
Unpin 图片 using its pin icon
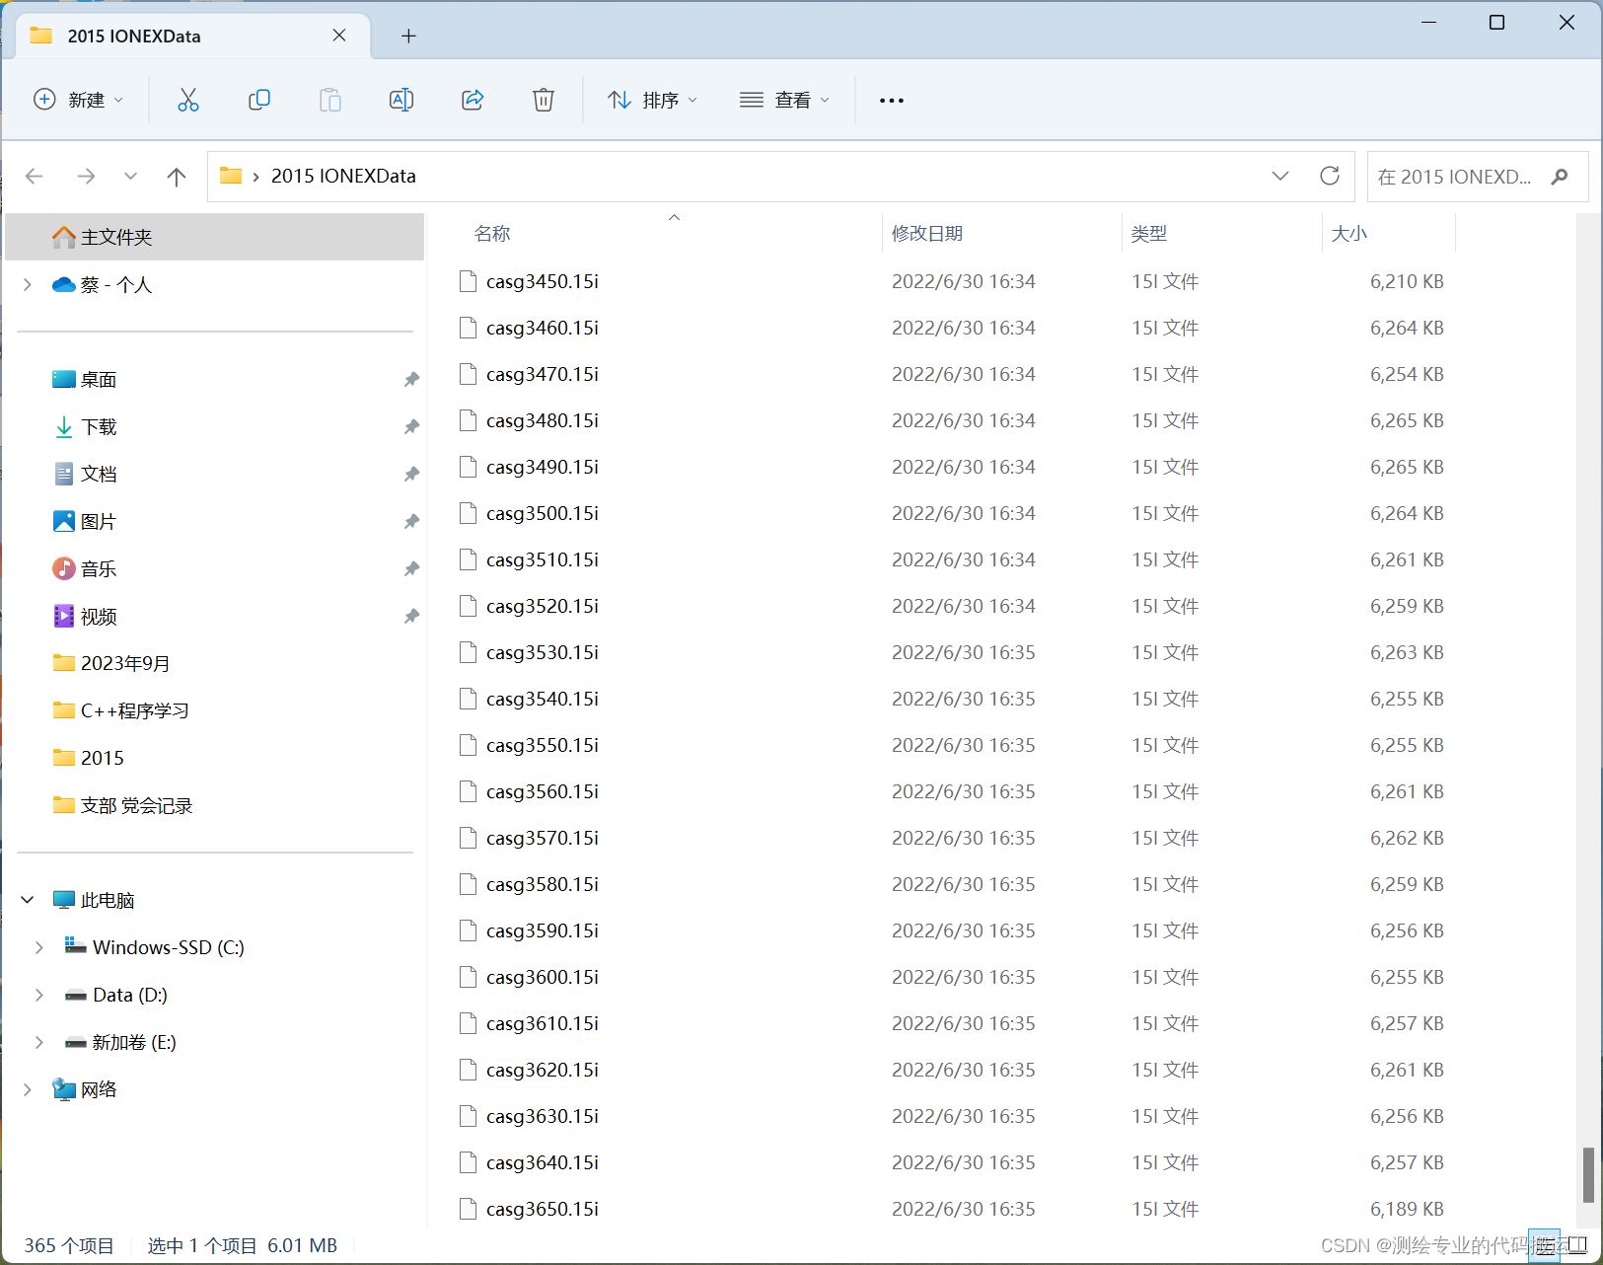point(412,521)
